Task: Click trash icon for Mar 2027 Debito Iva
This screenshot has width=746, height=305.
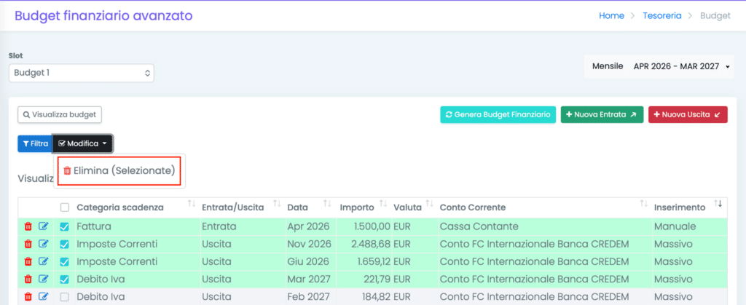Action: coord(28,279)
